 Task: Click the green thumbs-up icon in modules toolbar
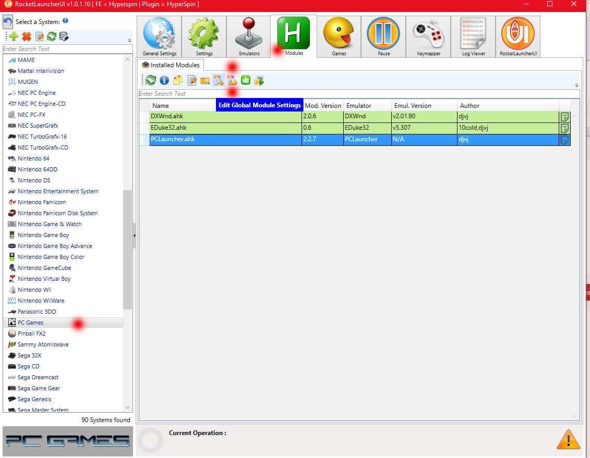click(246, 80)
